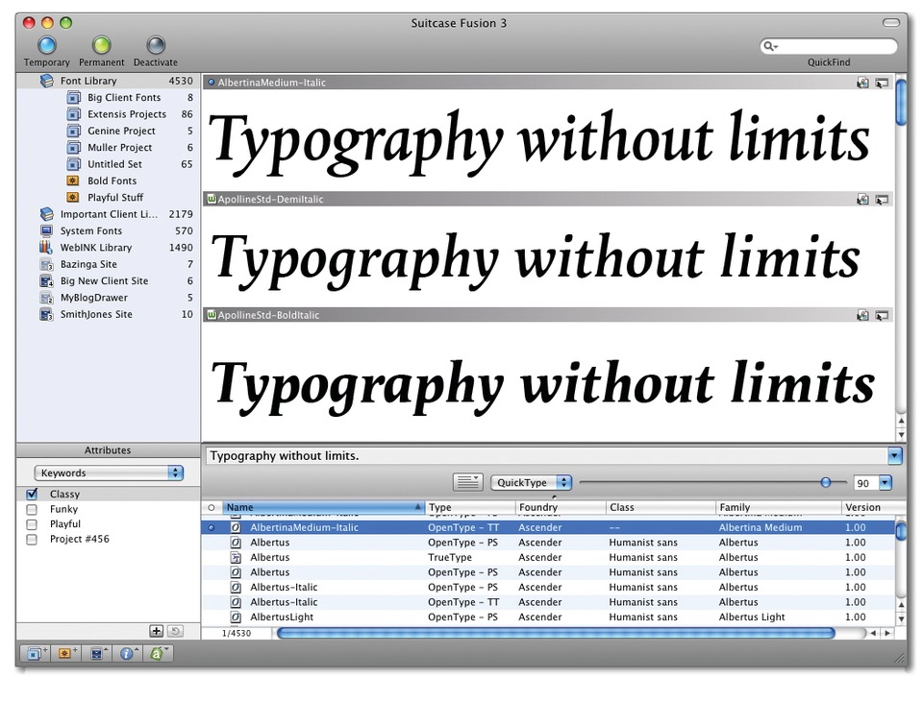Viewport: 923px width, 702px height.
Task: Open the Keywords attributes dropdown
Action: coord(109,472)
